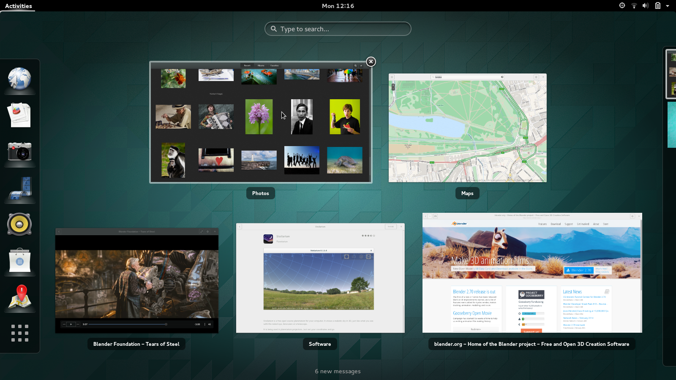Screen dimensions: 676x380
Task: Switch to the blender.org browser window
Action: 532,273
